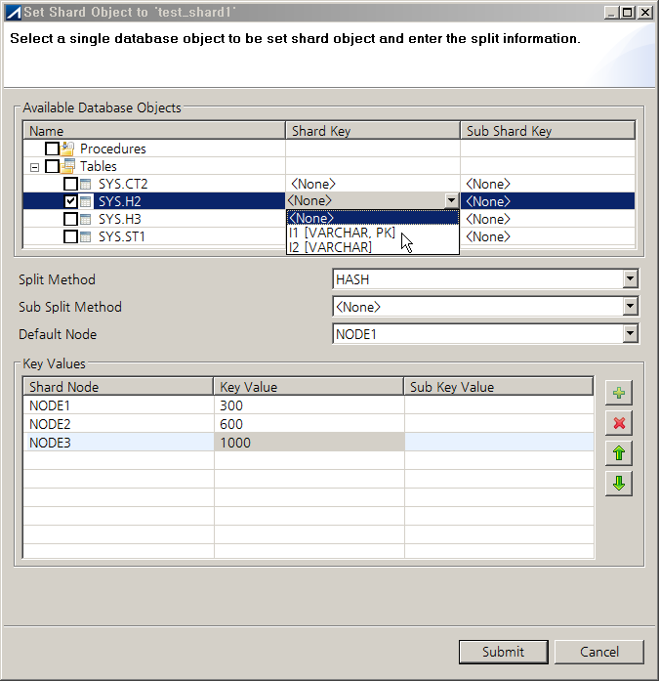
Task: Uncheck the SYS.H2 checkbox
Action: 70,201
